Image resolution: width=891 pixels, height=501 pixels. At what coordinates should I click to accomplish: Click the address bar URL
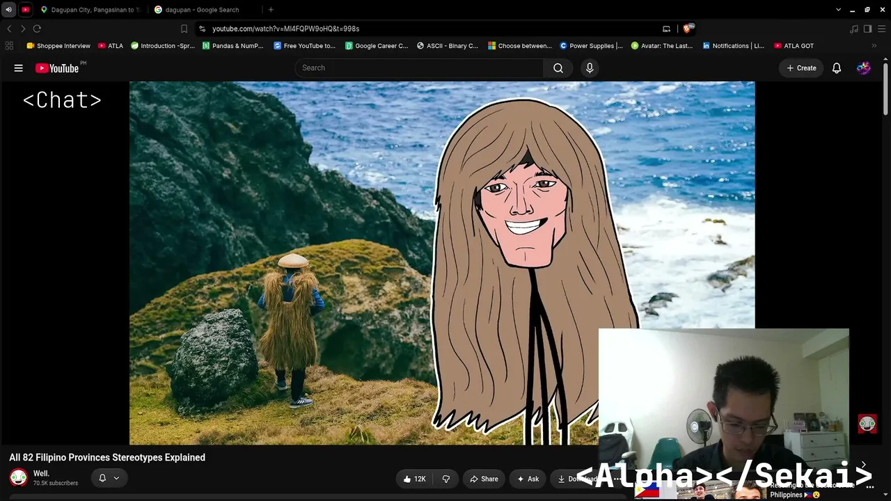(x=286, y=29)
